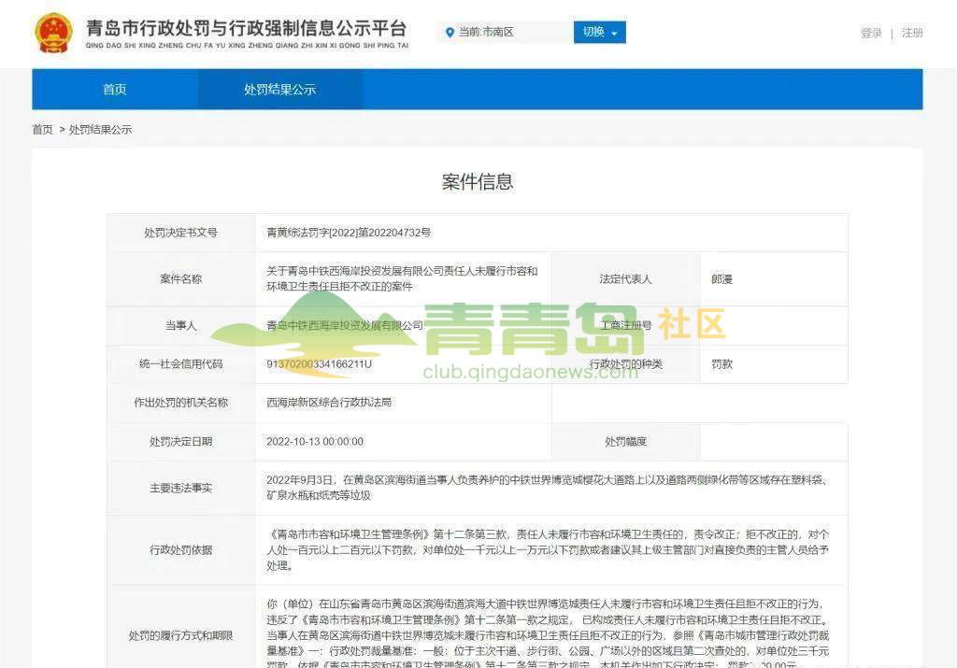The height and width of the screenshot is (668, 957).
Task: Click the 行政处罚依据 label cell
Action: (x=180, y=549)
